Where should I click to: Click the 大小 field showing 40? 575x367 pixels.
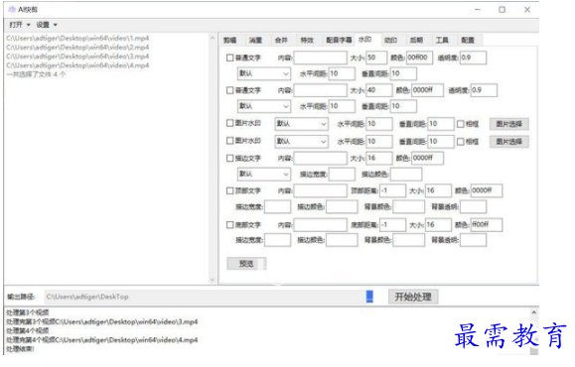coord(378,90)
